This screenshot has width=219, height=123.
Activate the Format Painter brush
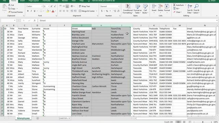9,12
